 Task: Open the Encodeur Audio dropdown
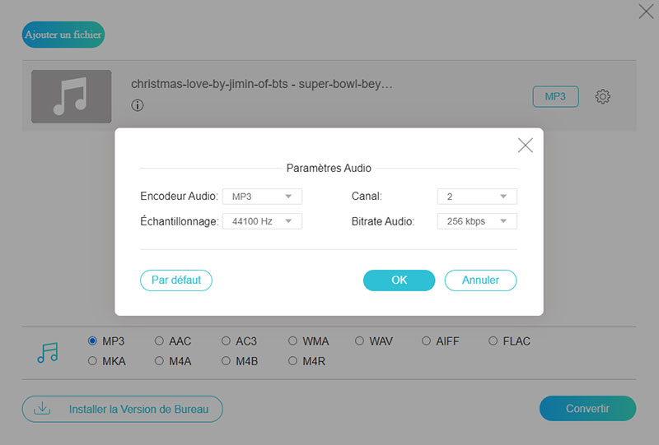(263, 197)
